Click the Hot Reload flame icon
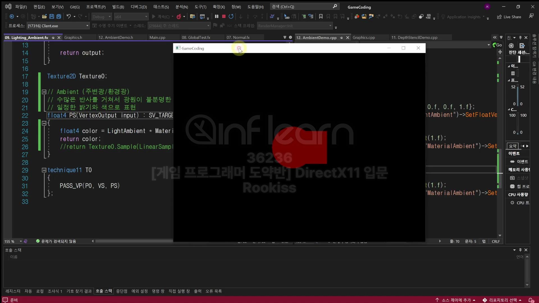 [x=179, y=17]
